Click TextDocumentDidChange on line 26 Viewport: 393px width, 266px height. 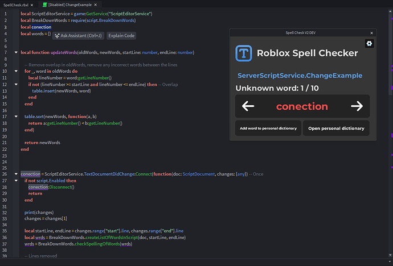[109, 174]
